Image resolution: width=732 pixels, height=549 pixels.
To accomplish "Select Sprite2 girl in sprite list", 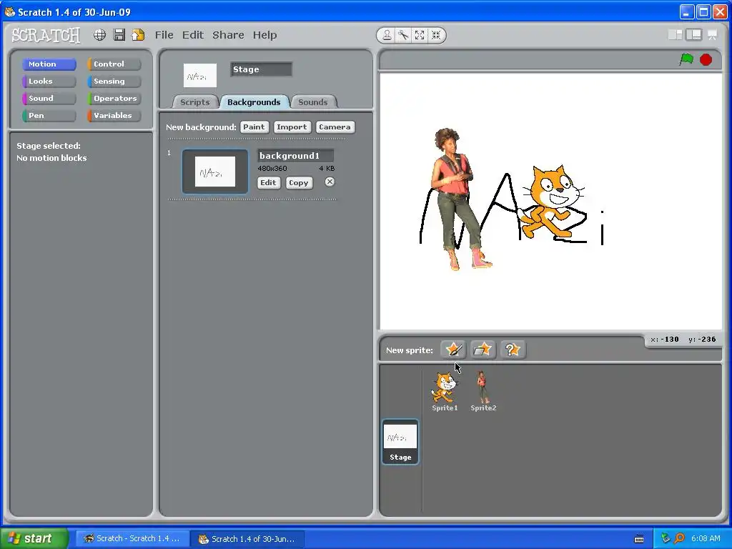I will coord(483,391).
